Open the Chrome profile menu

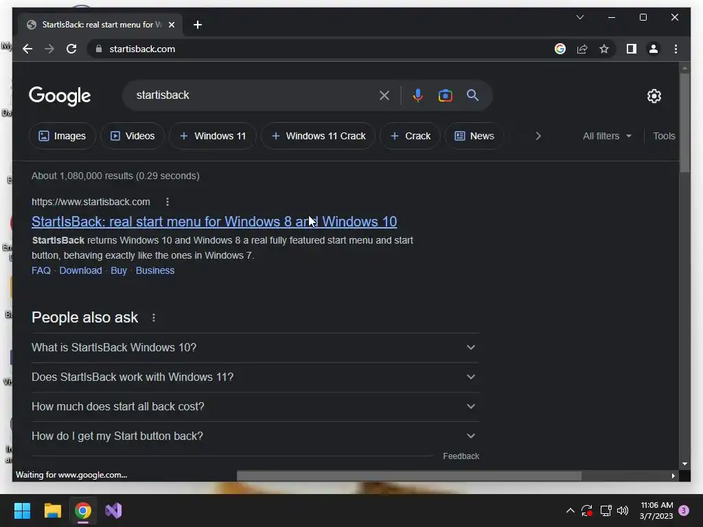point(654,49)
